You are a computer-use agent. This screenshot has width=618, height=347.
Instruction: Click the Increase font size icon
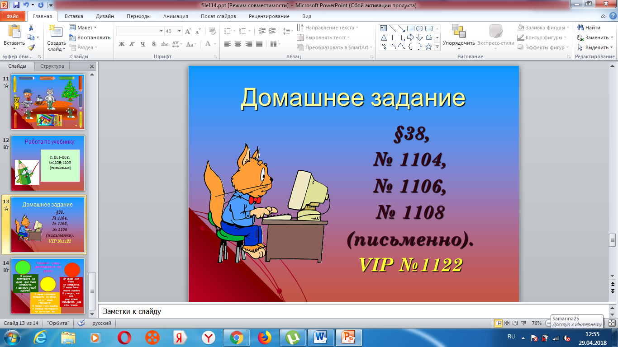(188, 32)
